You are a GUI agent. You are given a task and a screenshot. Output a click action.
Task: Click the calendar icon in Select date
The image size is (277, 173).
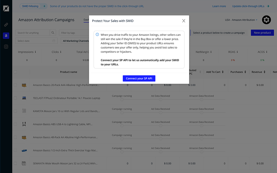coord(54,41)
